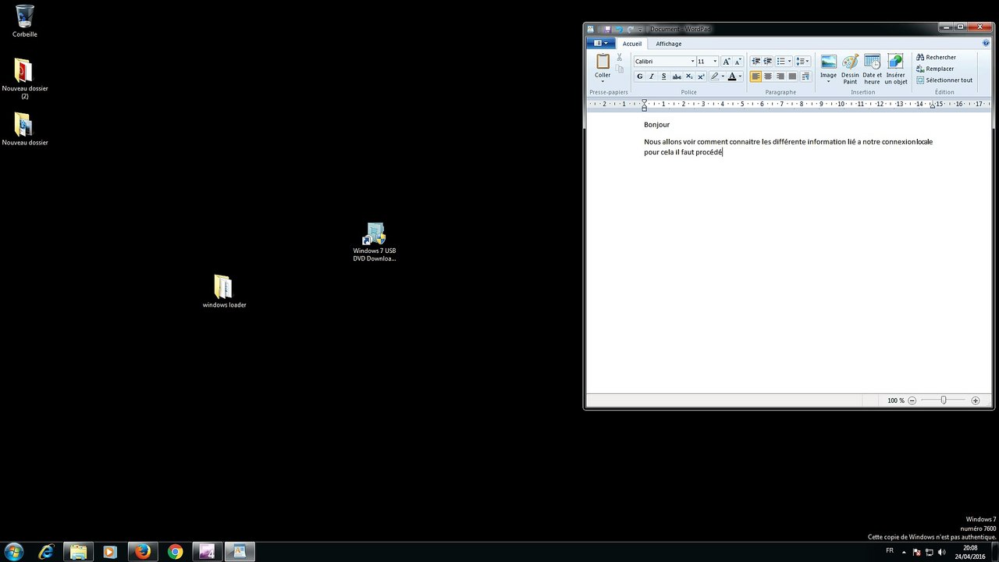The width and height of the screenshot is (999, 562).
Task: Increase font size with the grow font button
Action: pos(726,61)
